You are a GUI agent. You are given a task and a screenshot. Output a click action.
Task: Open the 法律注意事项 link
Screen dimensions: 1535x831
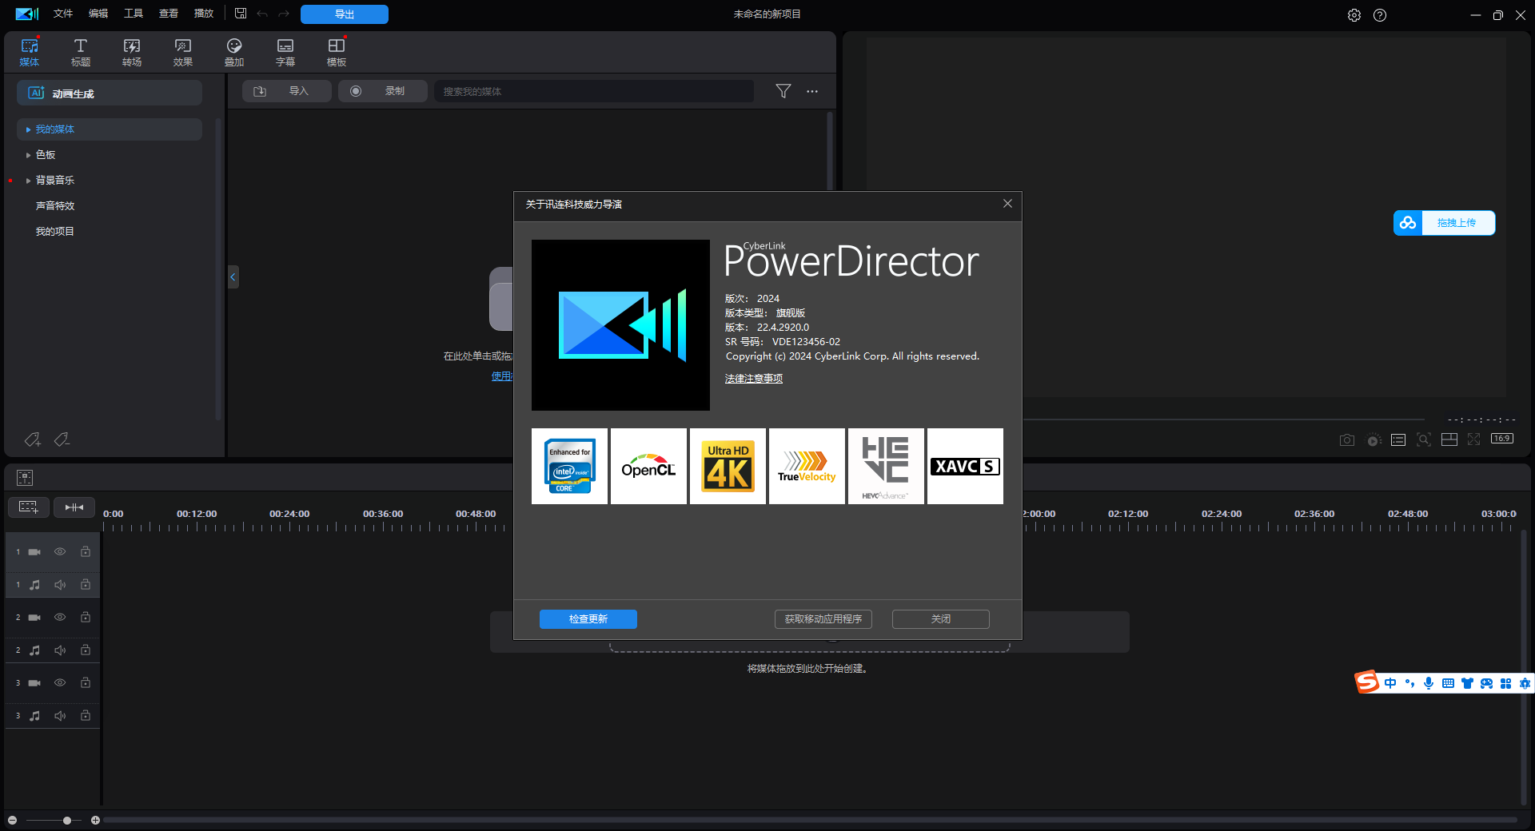point(752,378)
